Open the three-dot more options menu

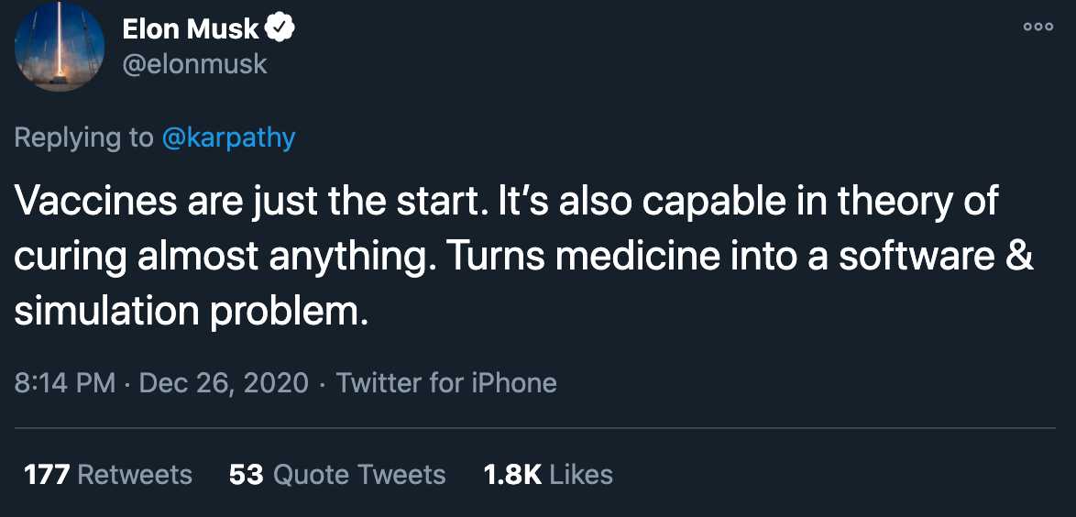coord(1038,27)
